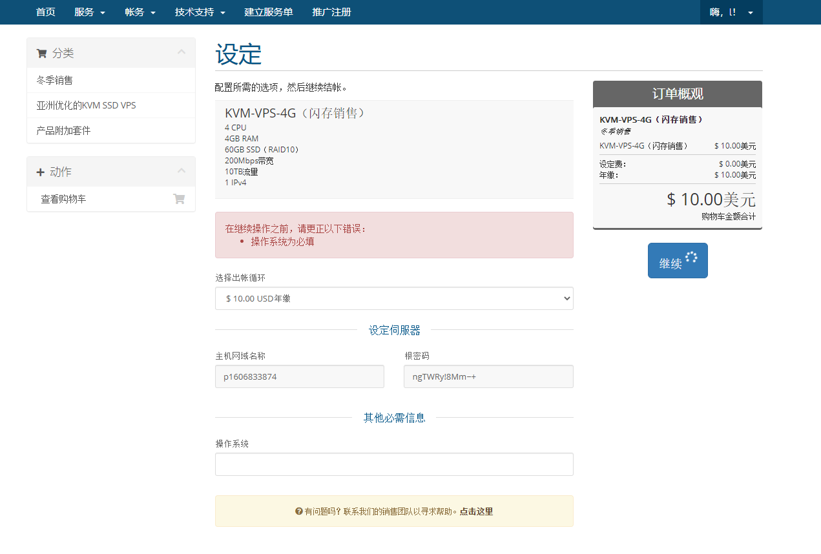Viewport: 821px width, 554px height.
Task: Open 推广注册 in top navigation
Action: (331, 12)
